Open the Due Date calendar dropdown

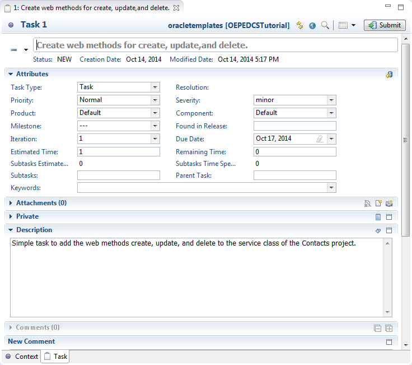(331, 138)
